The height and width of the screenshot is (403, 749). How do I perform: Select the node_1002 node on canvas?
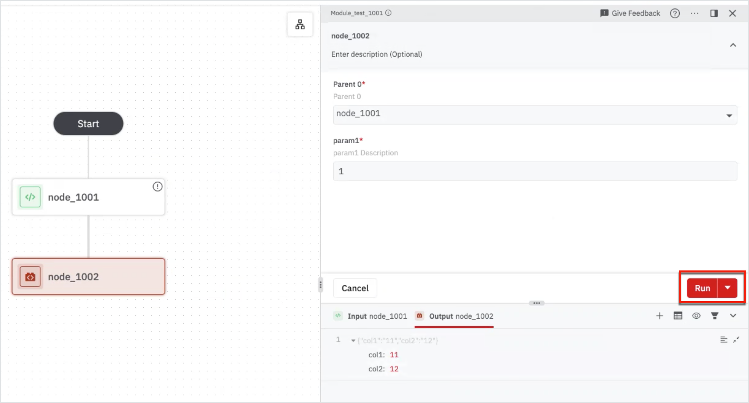tap(88, 276)
